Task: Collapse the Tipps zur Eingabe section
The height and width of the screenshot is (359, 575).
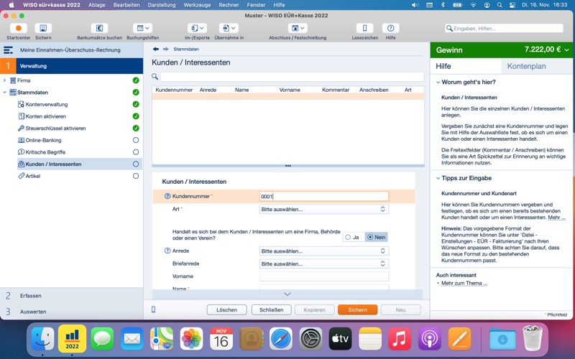Action: pos(438,178)
